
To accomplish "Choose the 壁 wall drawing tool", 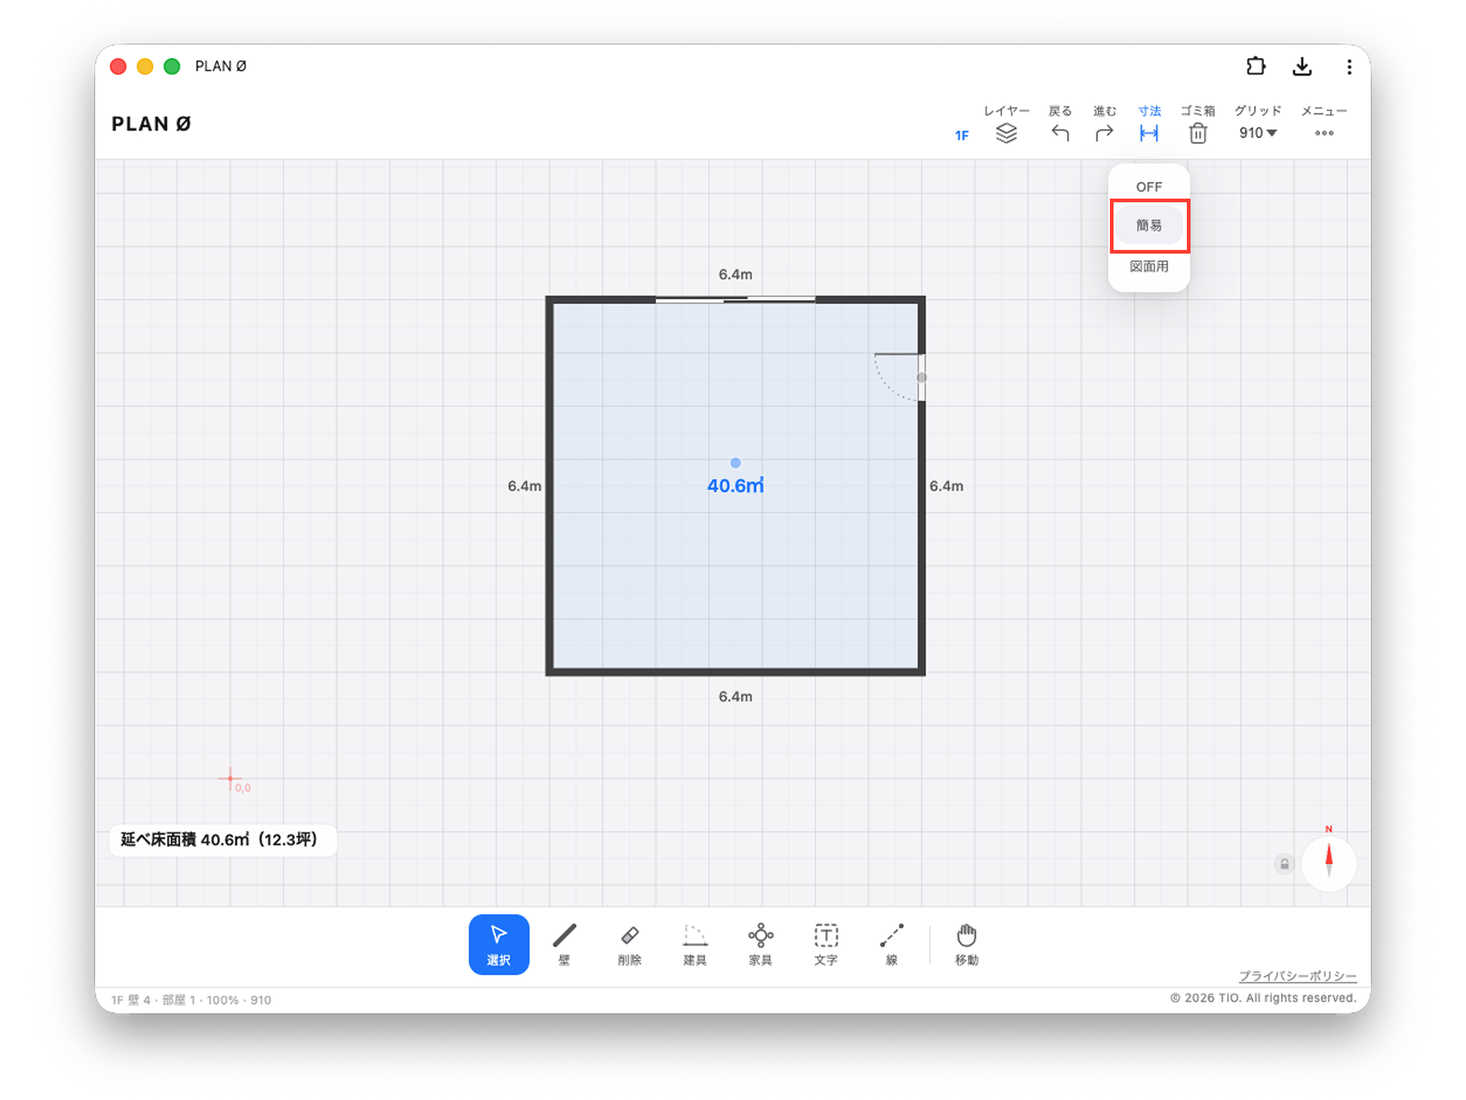I will pos(564,944).
